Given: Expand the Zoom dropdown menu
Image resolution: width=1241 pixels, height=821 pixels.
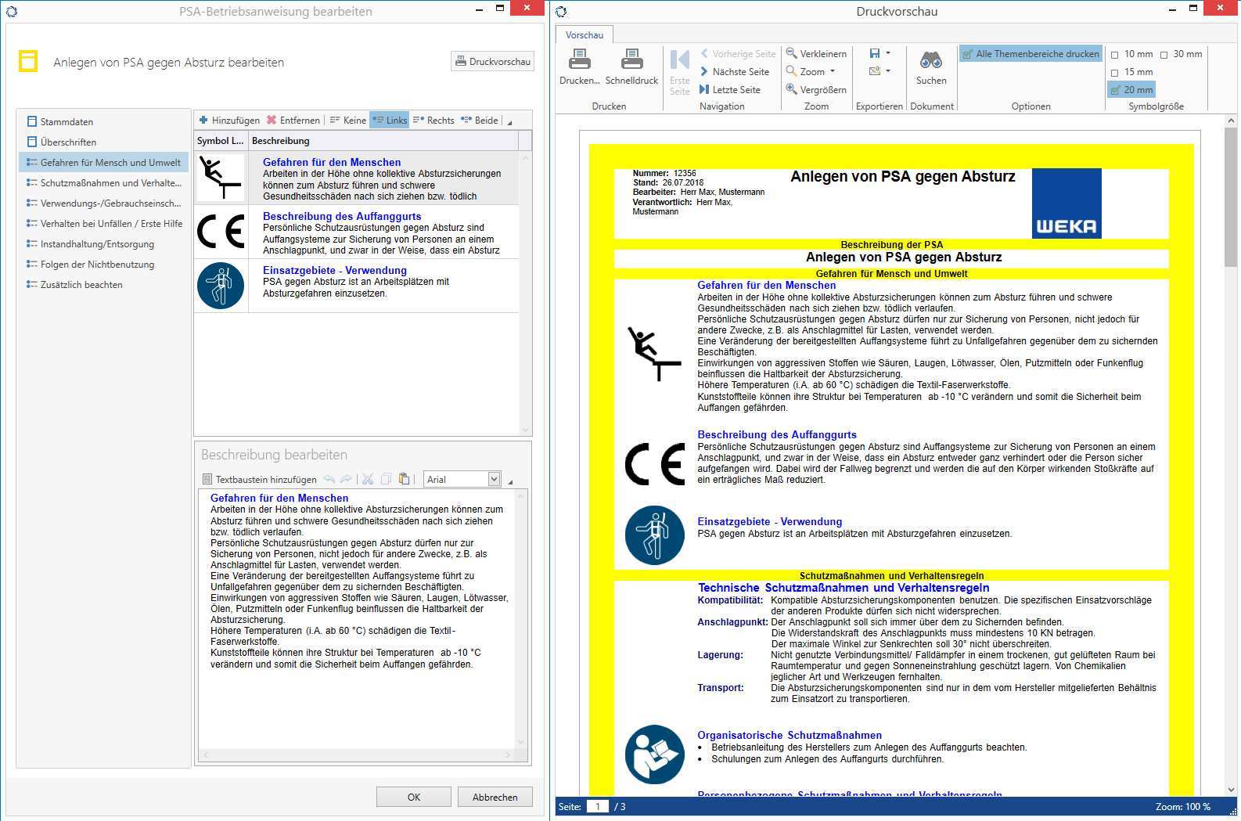Looking at the screenshot, I should pyautogui.click(x=833, y=71).
